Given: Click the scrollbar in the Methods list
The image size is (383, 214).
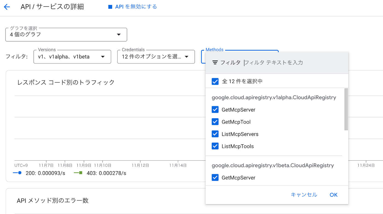Looking at the screenshot, I should click(x=346, y=109).
